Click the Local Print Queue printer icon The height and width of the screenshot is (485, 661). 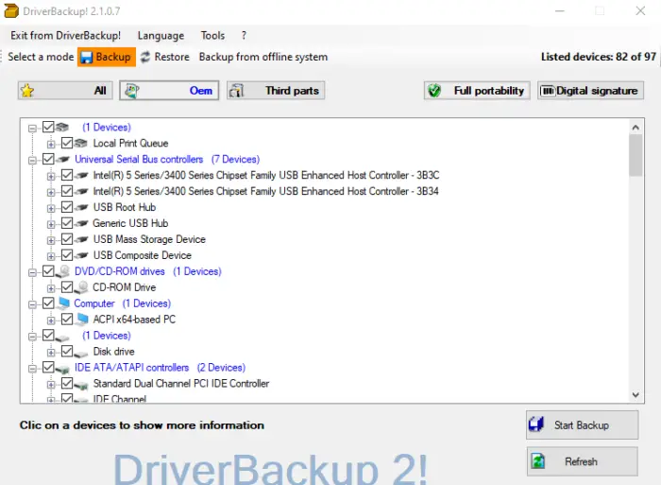80,143
